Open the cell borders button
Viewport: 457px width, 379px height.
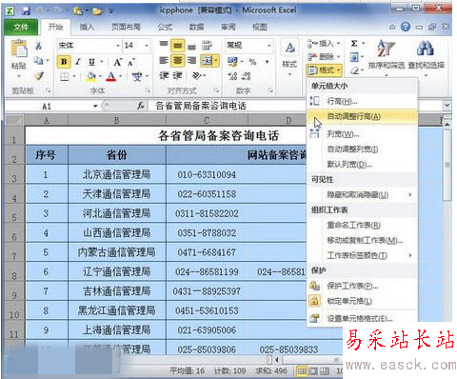[x=65, y=76]
